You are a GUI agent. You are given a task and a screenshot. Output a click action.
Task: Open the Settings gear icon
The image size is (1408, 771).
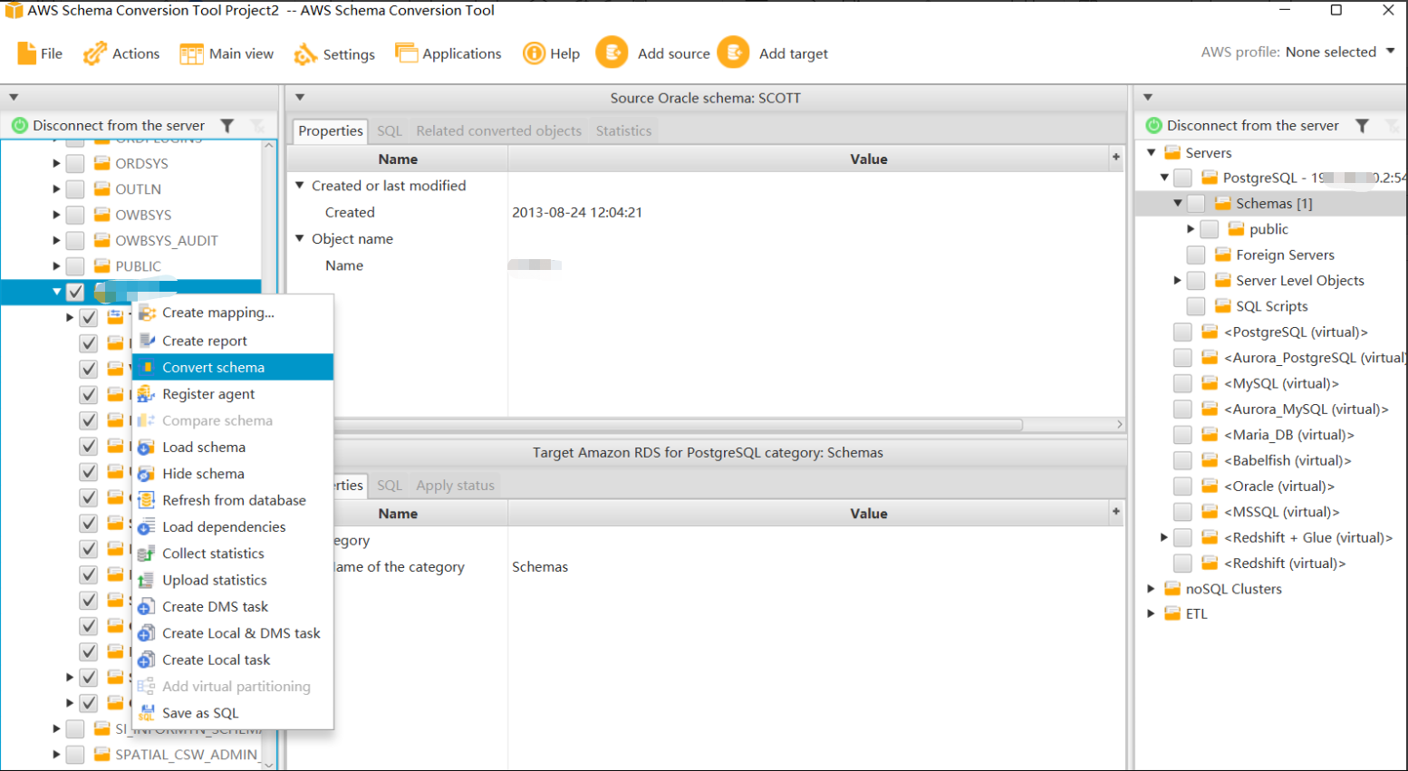pos(305,54)
